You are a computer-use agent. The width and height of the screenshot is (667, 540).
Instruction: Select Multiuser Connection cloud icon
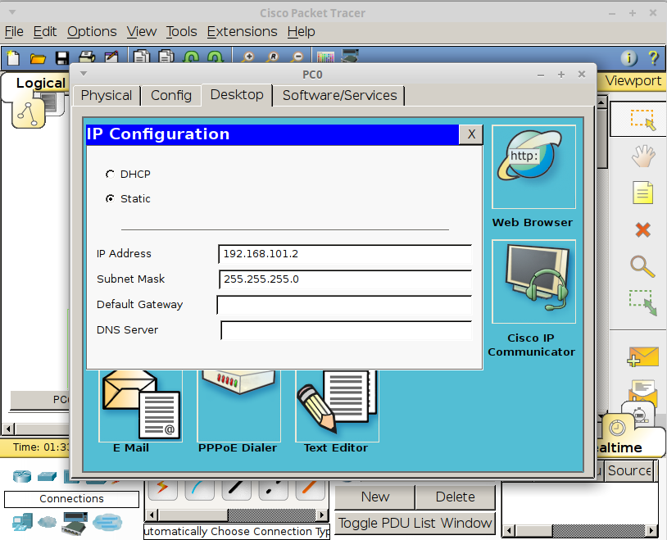point(107,522)
